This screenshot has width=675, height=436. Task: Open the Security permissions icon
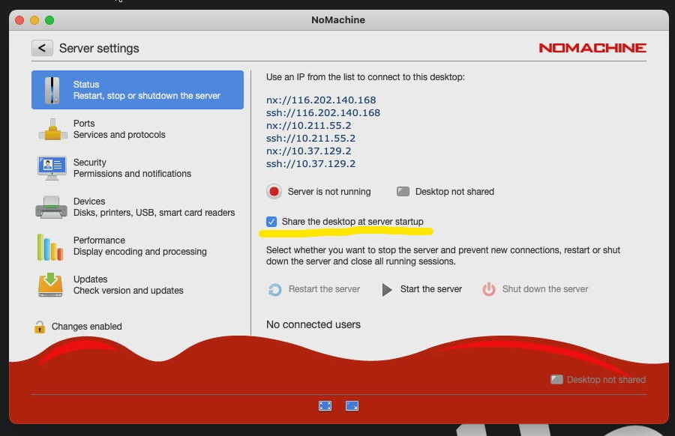point(52,168)
